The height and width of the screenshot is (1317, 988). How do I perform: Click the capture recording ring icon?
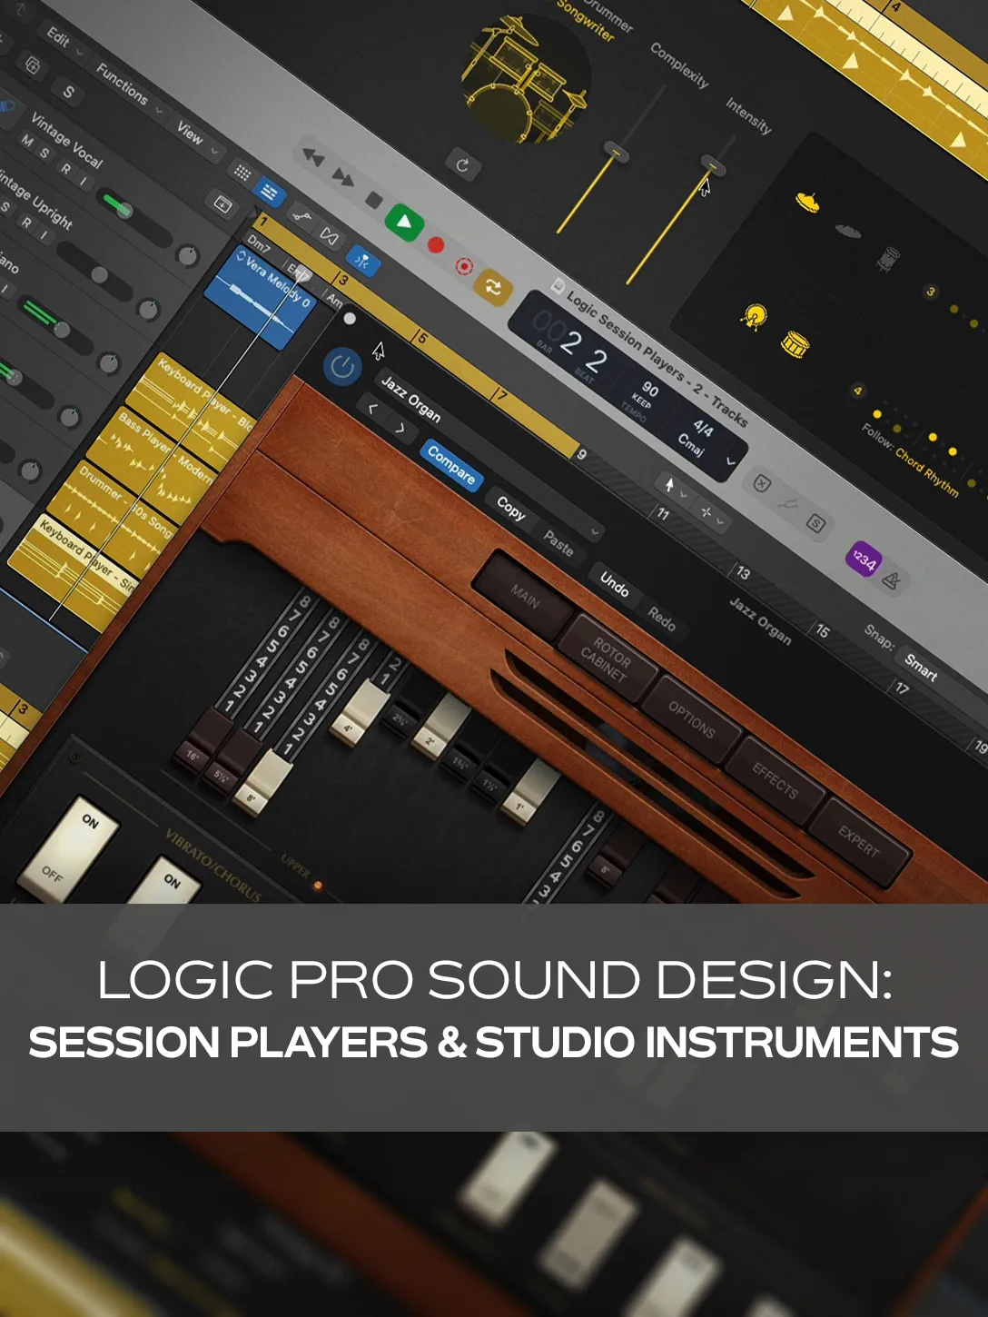click(x=463, y=266)
